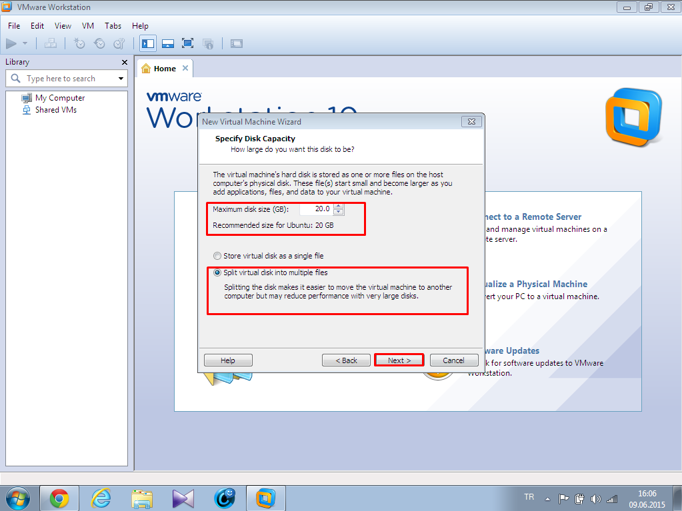Click the Home tab house icon
This screenshot has width=682, height=511.
(x=146, y=69)
